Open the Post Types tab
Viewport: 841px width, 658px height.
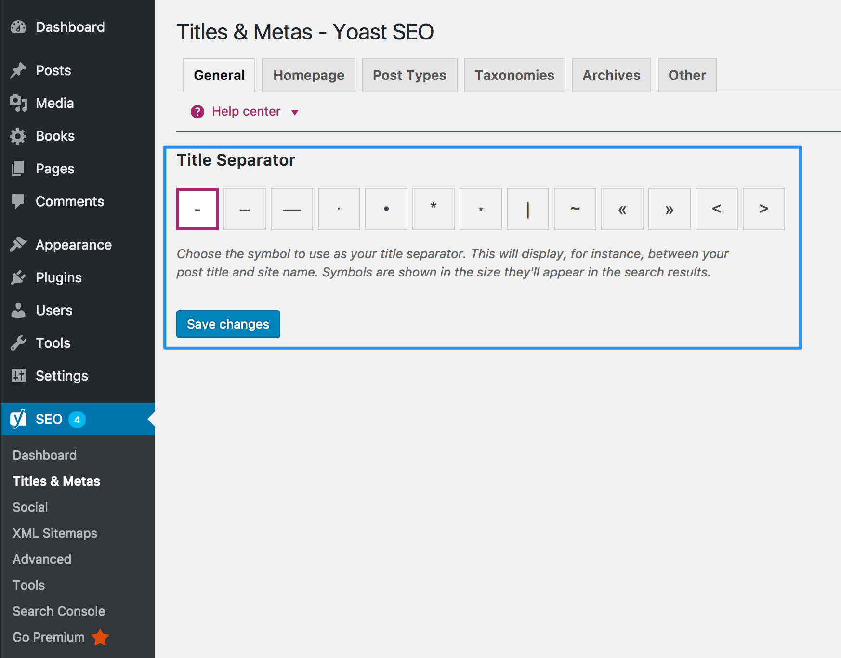[409, 75]
